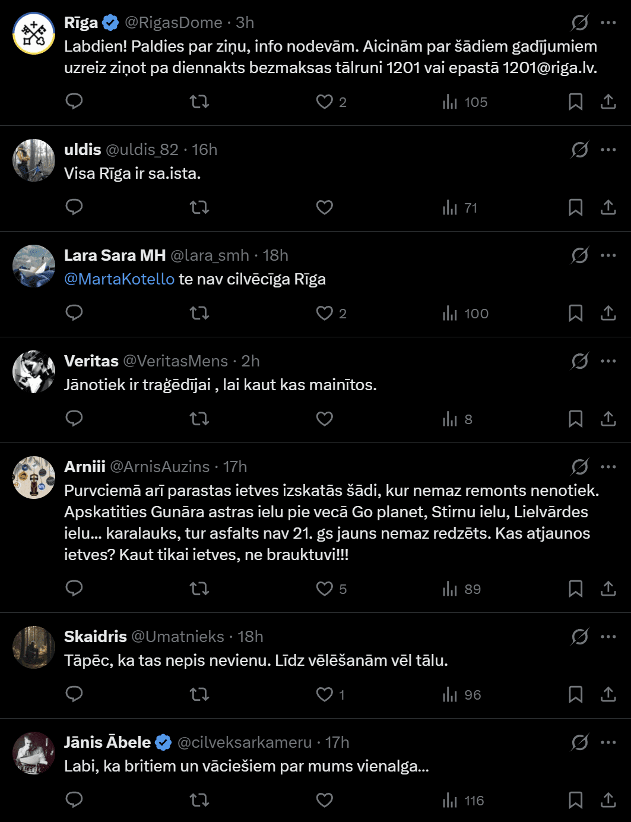Viewport: 631px width, 822px height.
Task: Open more options menu on uldis's tweet
Action: tap(608, 150)
